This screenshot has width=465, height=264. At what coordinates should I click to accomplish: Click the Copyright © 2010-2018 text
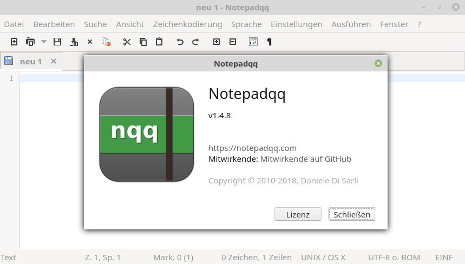283,181
